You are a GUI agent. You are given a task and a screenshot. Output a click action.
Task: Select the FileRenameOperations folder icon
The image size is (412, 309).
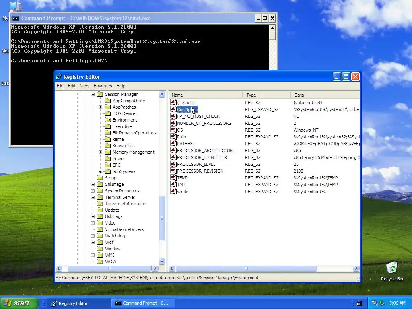107,133
